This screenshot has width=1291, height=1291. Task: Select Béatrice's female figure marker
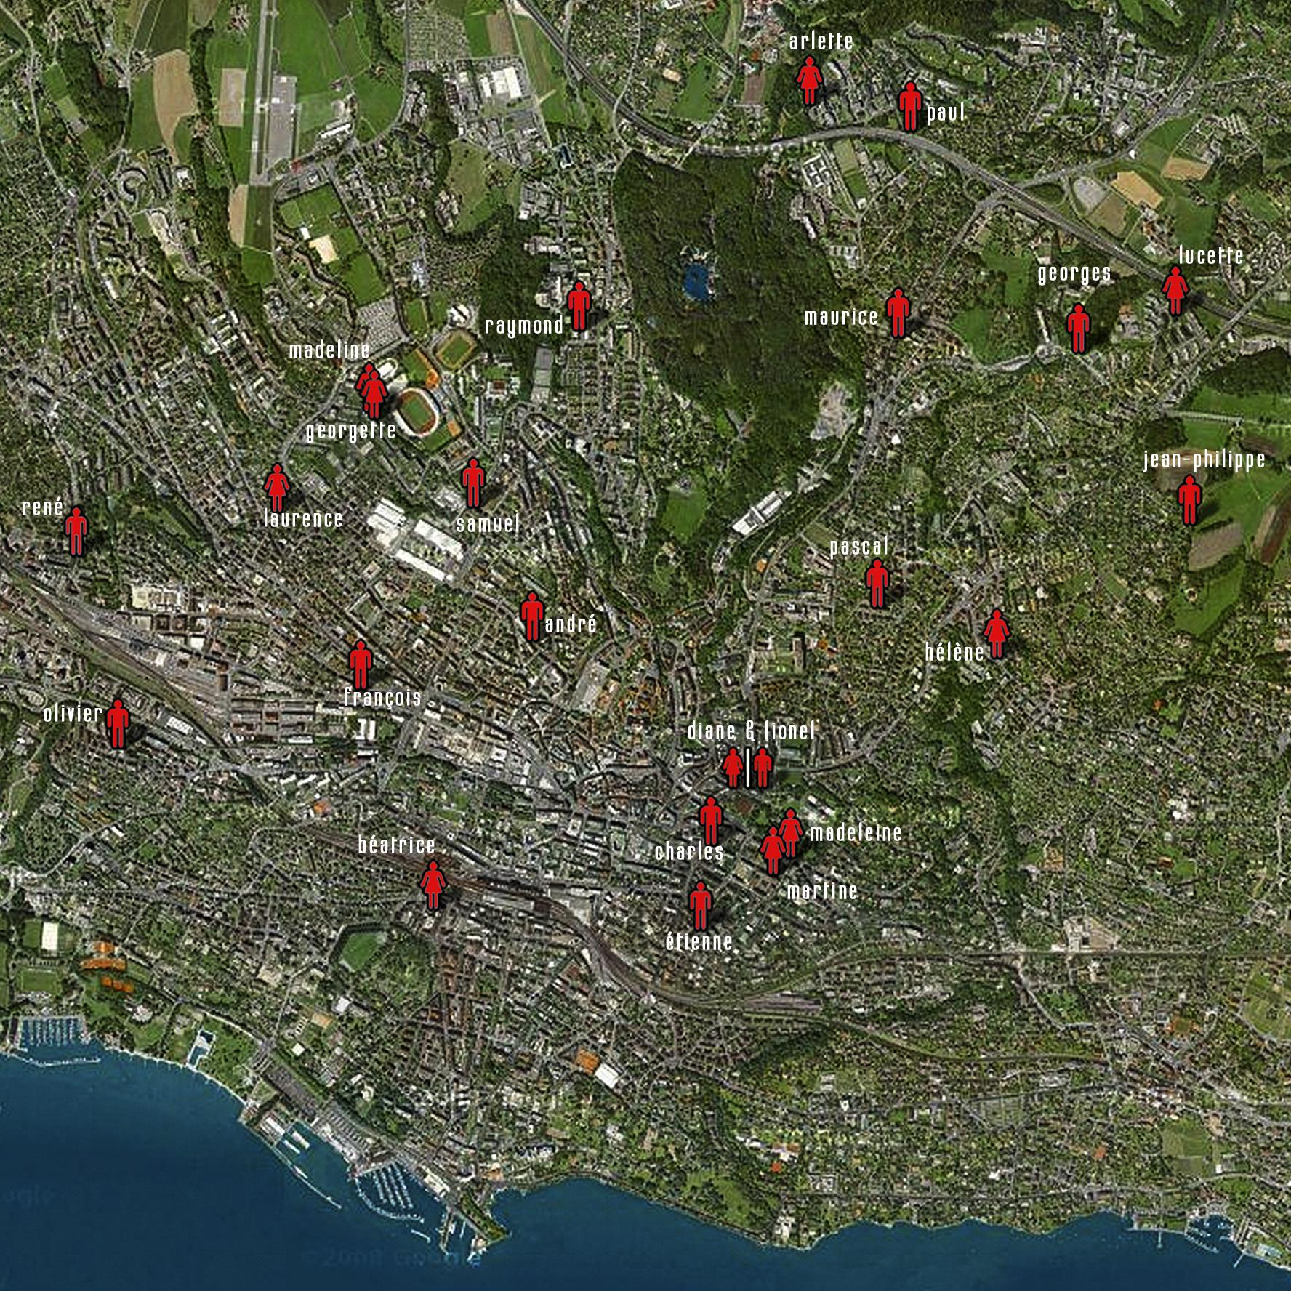point(433,885)
